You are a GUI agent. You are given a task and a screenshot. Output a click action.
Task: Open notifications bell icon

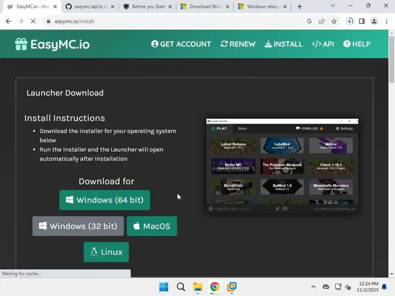385,287
